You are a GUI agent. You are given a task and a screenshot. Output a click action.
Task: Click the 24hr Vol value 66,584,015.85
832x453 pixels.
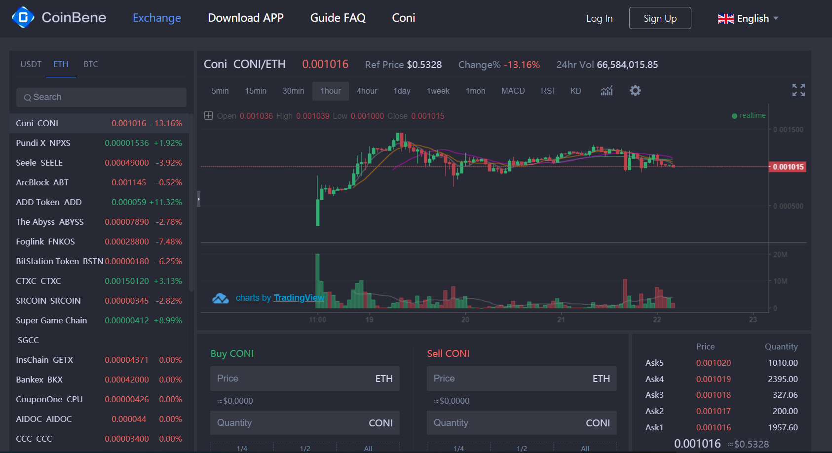[x=627, y=65]
